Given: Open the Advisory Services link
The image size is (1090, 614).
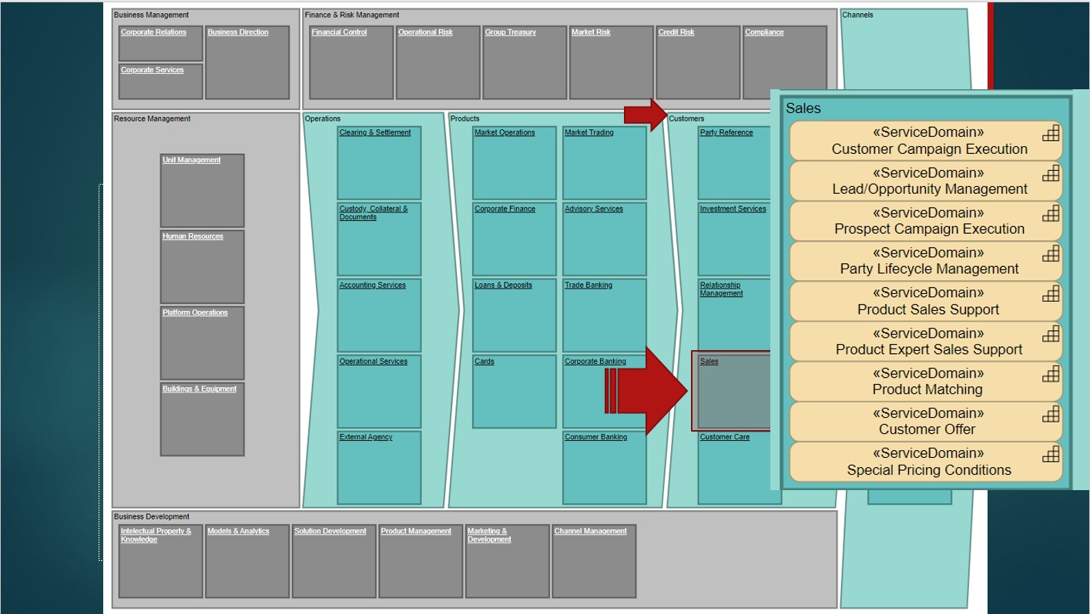Looking at the screenshot, I should [x=594, y=209].
